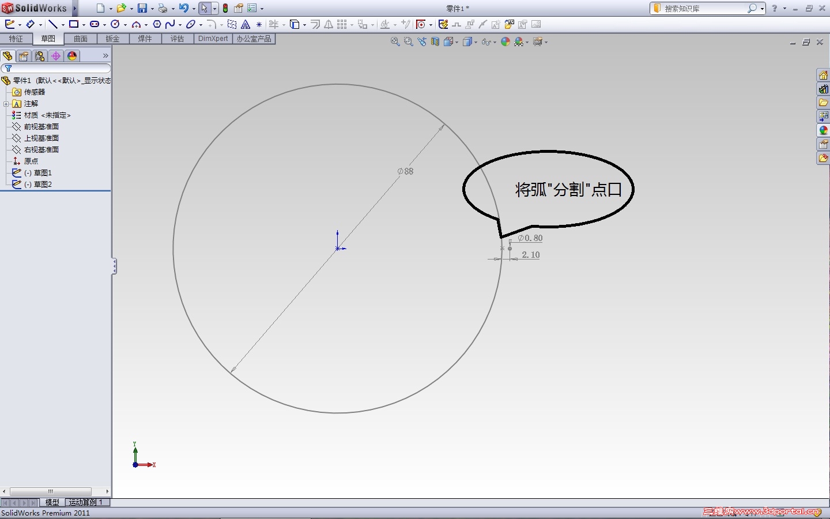Click the Zoom to Fit icon
The width and height of the screenshot is (830, 519).
click(x=395, y=42)
